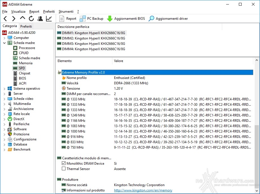The image size is (260, 194).
Task: Select DIMM4 Kingston HyperX device row
Action: [x=91, y=49]
